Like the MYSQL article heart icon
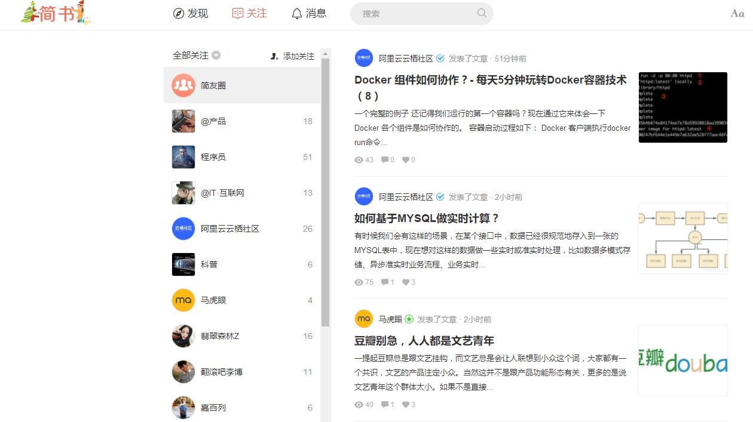 406,282
